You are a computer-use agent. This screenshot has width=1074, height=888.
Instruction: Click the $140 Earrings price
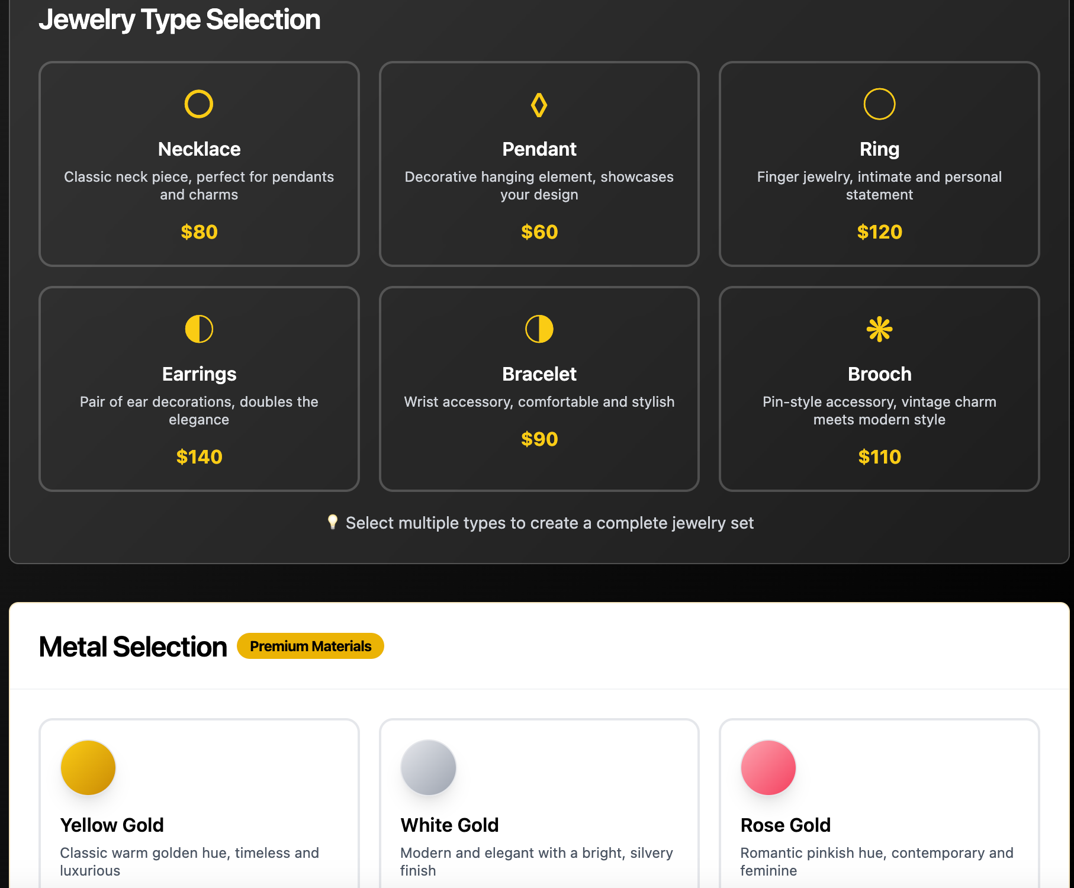coord(199,457)
